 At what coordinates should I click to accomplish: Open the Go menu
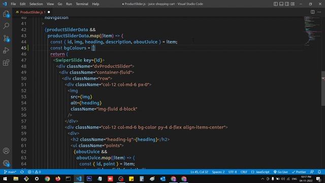(x=60, y=4)
